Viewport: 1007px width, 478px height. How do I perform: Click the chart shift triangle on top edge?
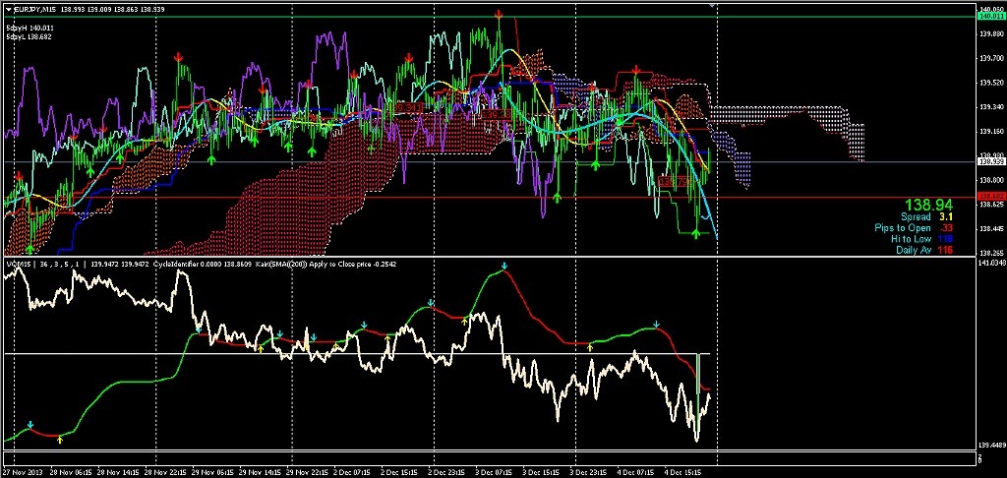pos(713,5)
